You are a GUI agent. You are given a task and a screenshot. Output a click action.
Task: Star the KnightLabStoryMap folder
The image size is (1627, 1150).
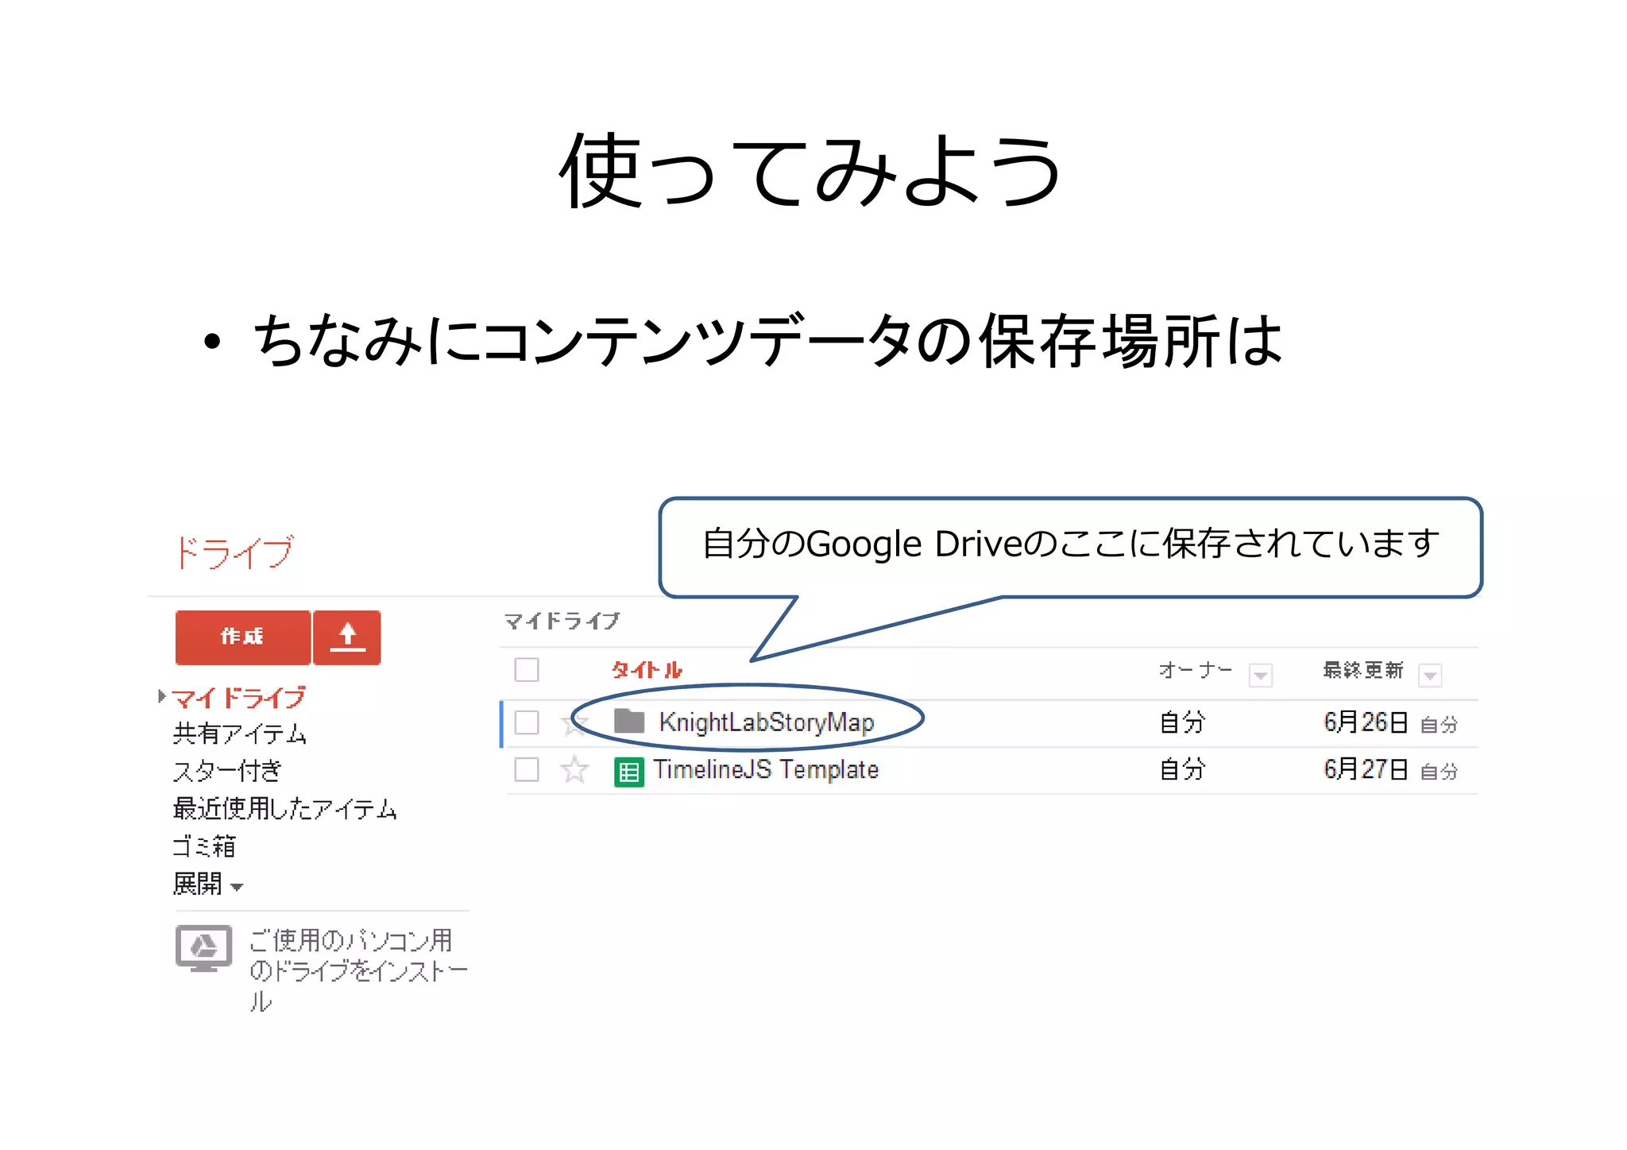click(574, 723)
